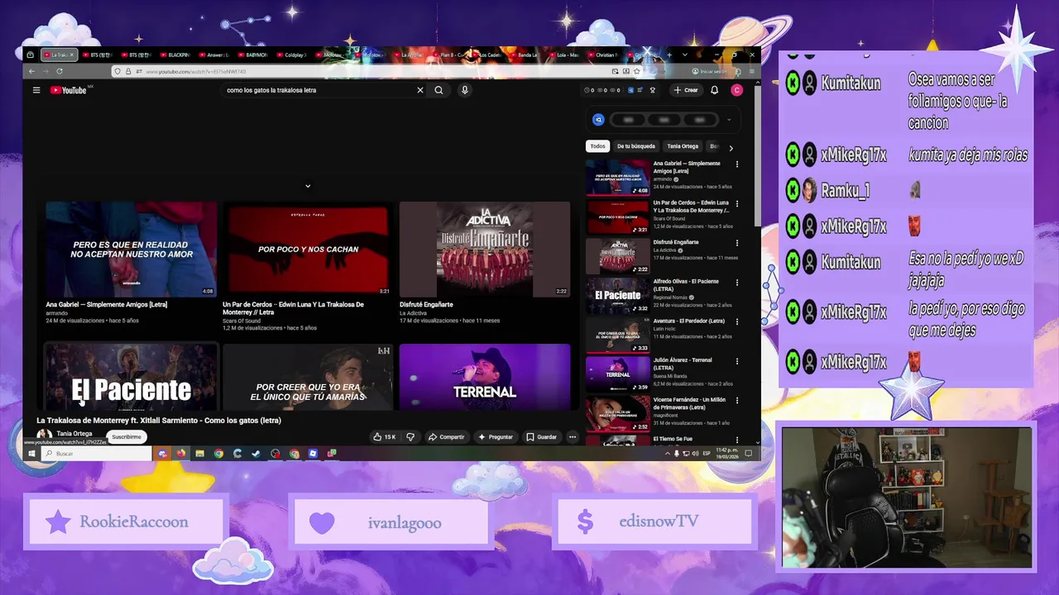Open options for Vicente Fernández sidebar video
The image size is (1059, 595).
[737, 400]
